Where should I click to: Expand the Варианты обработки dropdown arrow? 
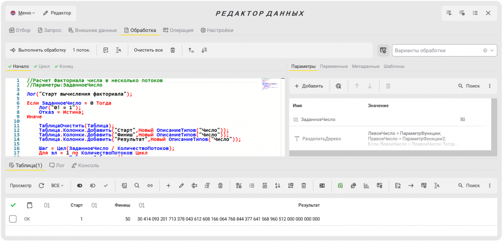pyautogui.click(x=492, y=50)
